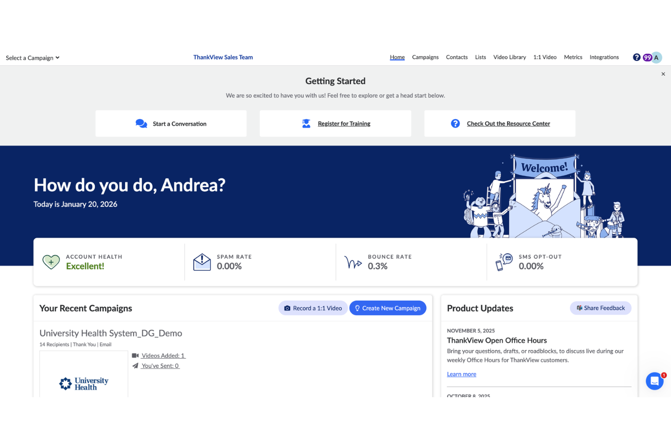Open the Lists nav item
This screenshot has height=447, width=671.
[x=481, y=57]
